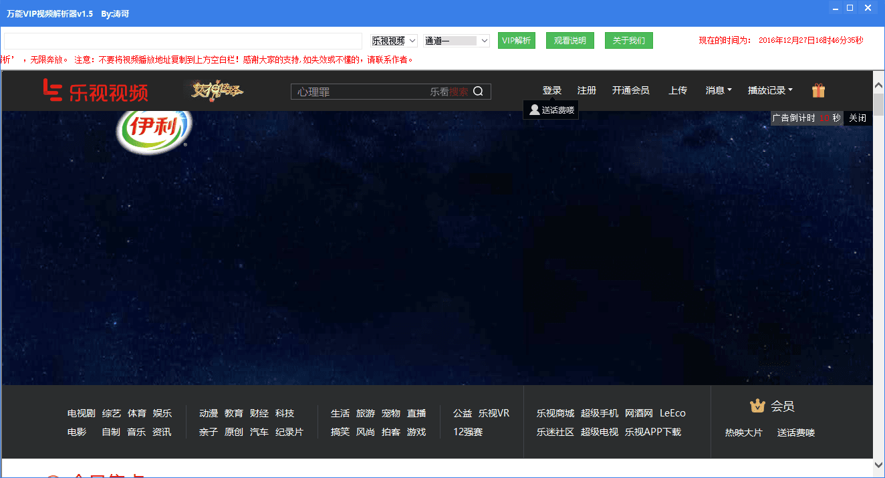Open the gift box icon
Image resolution: width=885 pixels, height=478 pixels.
click(818, 90)
